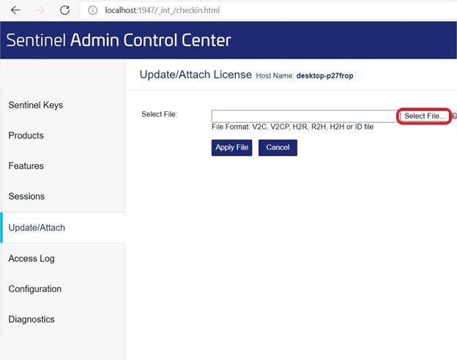The image size is (457, 360).
Task: Go to Features in sidebar
Action: (26, 165)
